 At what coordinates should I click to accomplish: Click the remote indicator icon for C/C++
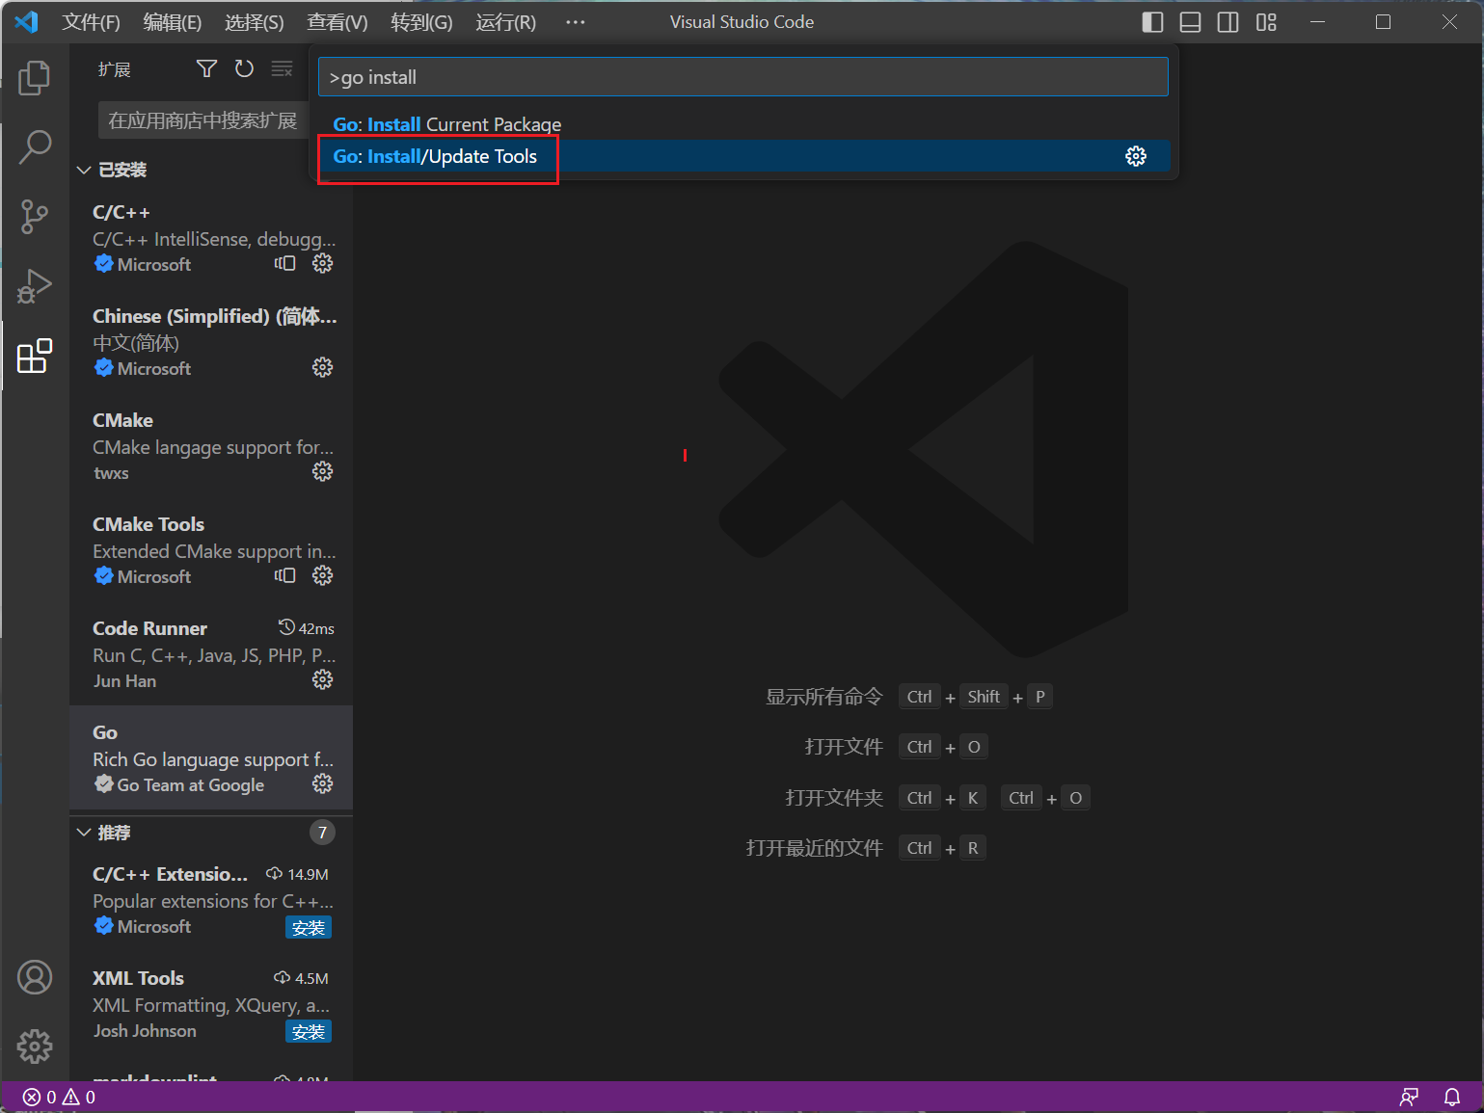pyautogui.click(x=284, y=263)
